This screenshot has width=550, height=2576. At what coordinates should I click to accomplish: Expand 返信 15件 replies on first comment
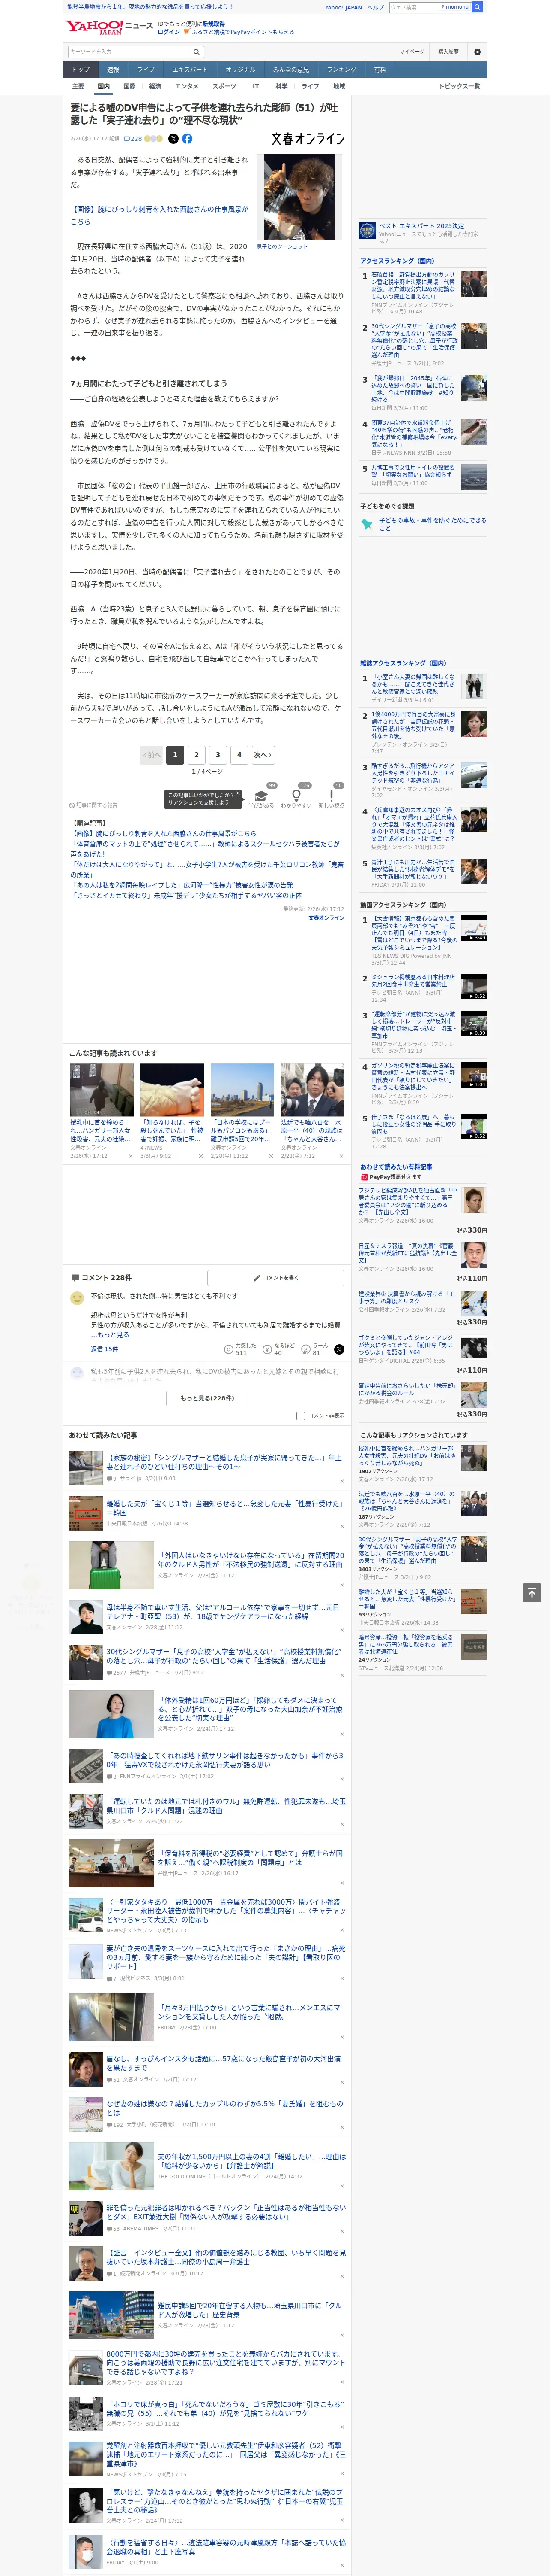[104, 1349]
